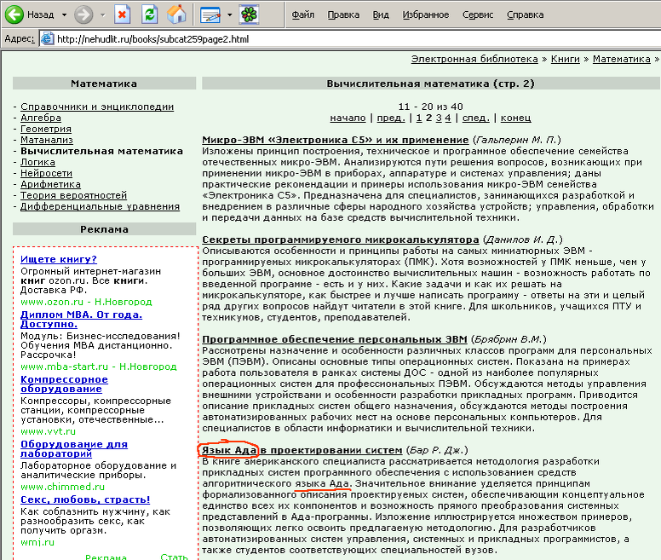The width and height of the screenshot is (661, 560).
Task: Open the Алгебра category link
Action: (41, 118)
